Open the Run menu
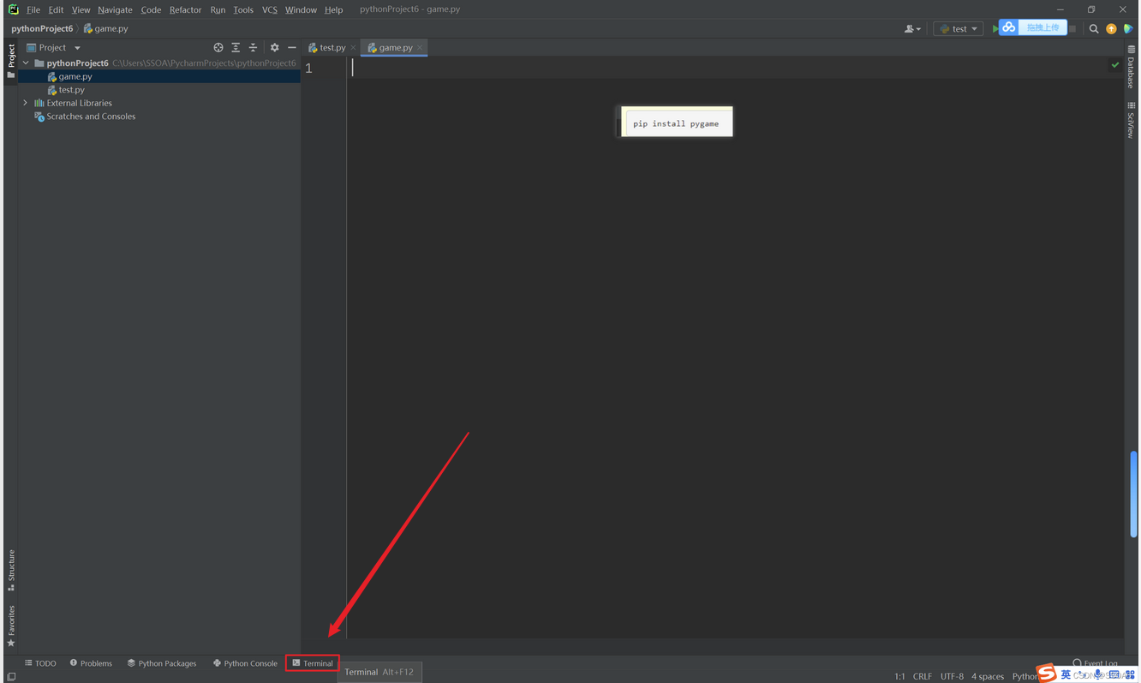The height and width of the screenshot is (683, 1141). pos(218,9)
